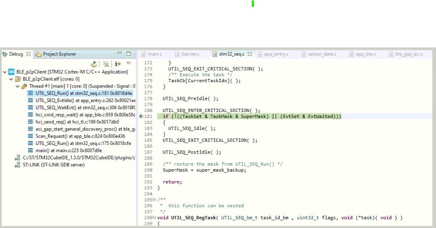Click the C file icon on app_ble.c tab
Viewport: 436px width, 228px height.
(352, 54)
